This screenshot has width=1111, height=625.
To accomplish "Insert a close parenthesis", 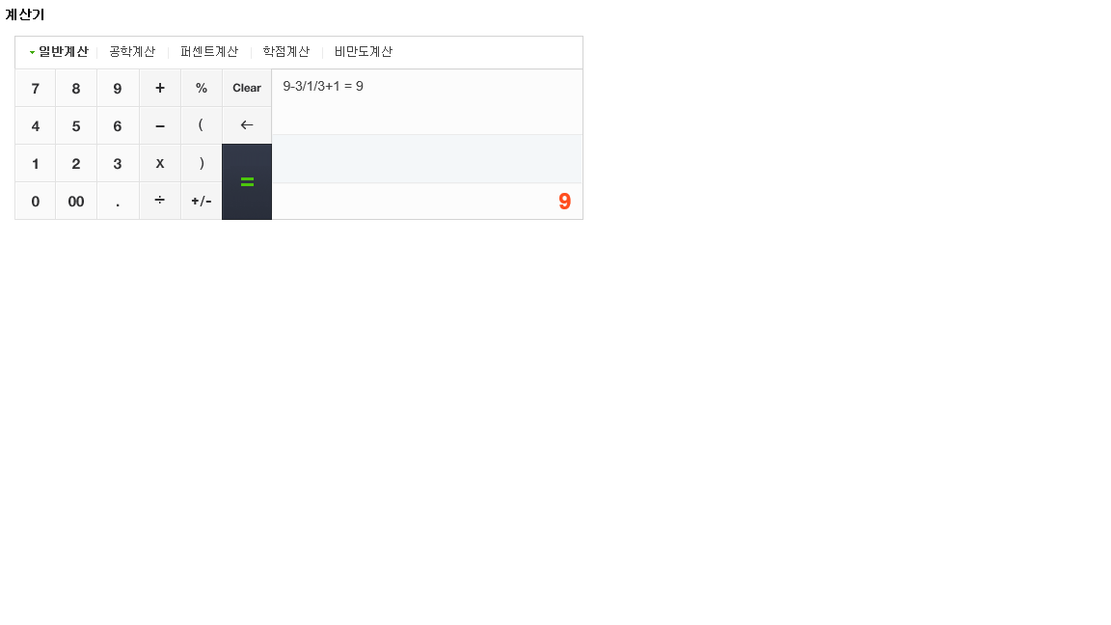I will click(x=202, y=163).
